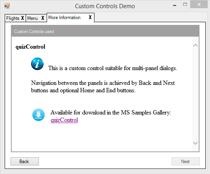
Task: Click text 'Available for download in the MS'
Action: point(90,112)
